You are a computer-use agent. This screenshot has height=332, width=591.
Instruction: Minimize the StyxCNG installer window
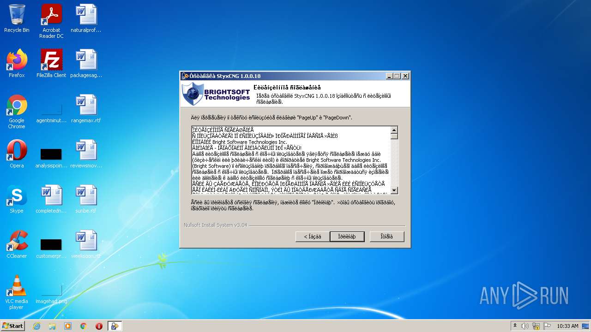point(389,76)
